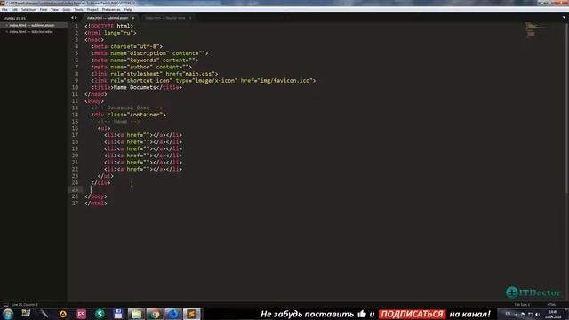Open the floppy disk taskbar icon
The height and width of the screenshot is (320, 569).
point(118,314)
